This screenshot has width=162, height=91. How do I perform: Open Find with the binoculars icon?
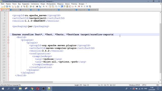[37, 7]
